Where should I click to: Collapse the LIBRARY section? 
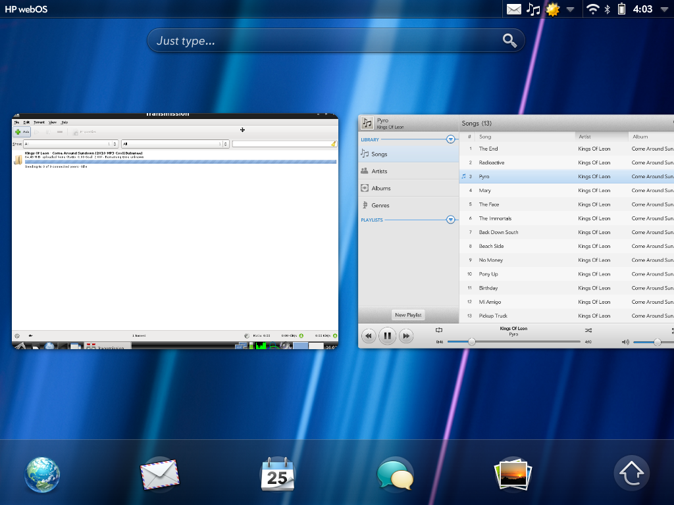[450, 139]
